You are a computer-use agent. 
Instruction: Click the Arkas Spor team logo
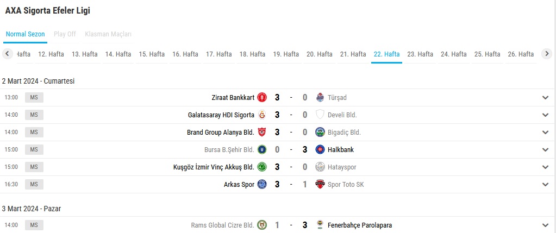point(262,184)
